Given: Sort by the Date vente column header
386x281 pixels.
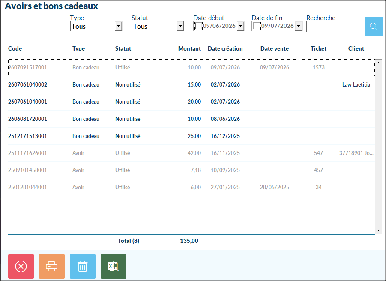Looking at the screenshot, I should click(x=275, y=48).
